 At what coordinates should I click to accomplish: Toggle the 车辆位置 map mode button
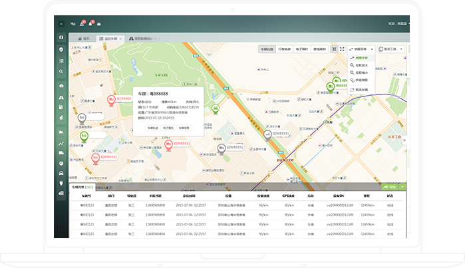267,49
